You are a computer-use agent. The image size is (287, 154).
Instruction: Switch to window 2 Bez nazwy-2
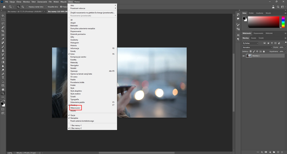(x=92, y=128)
